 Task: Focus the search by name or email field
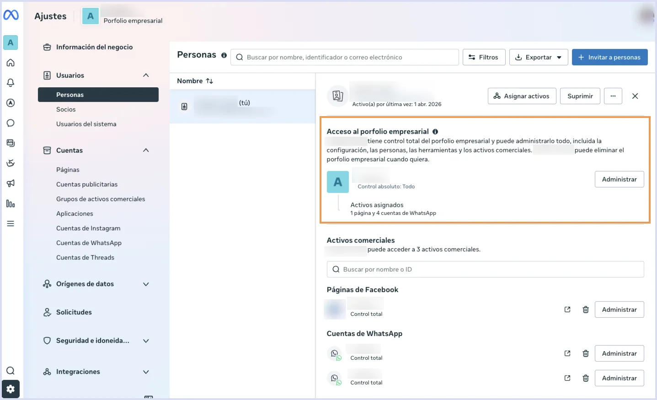tap(345, 57)
